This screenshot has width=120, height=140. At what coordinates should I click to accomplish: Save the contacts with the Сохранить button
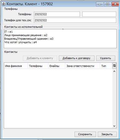pos(85,134)
